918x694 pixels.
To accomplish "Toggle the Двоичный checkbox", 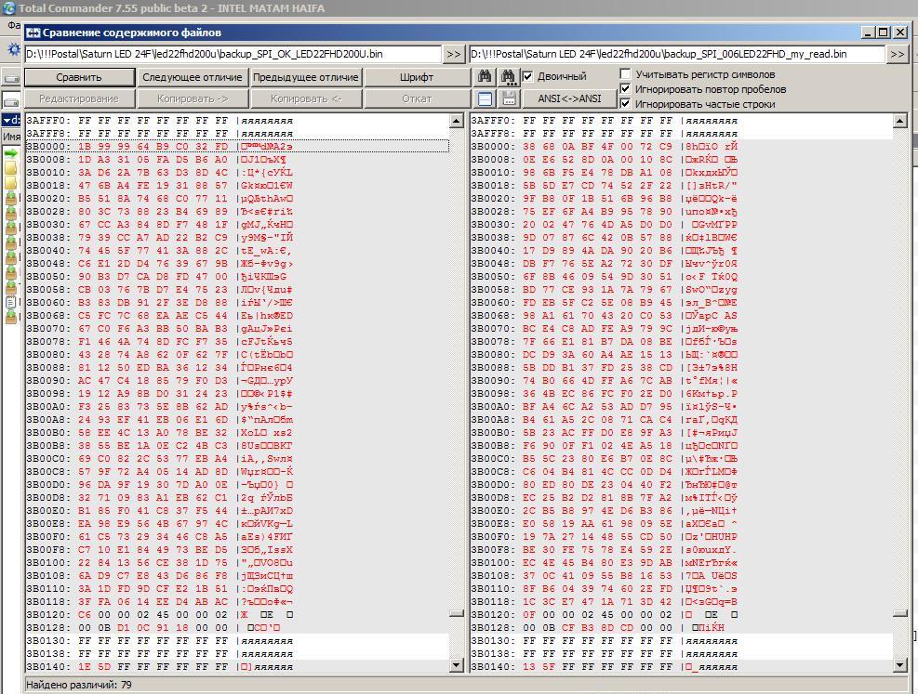I will click(x=528, y=76).
